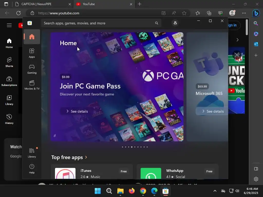
Task: Open Edge Collections
Action: click(209, 13)
